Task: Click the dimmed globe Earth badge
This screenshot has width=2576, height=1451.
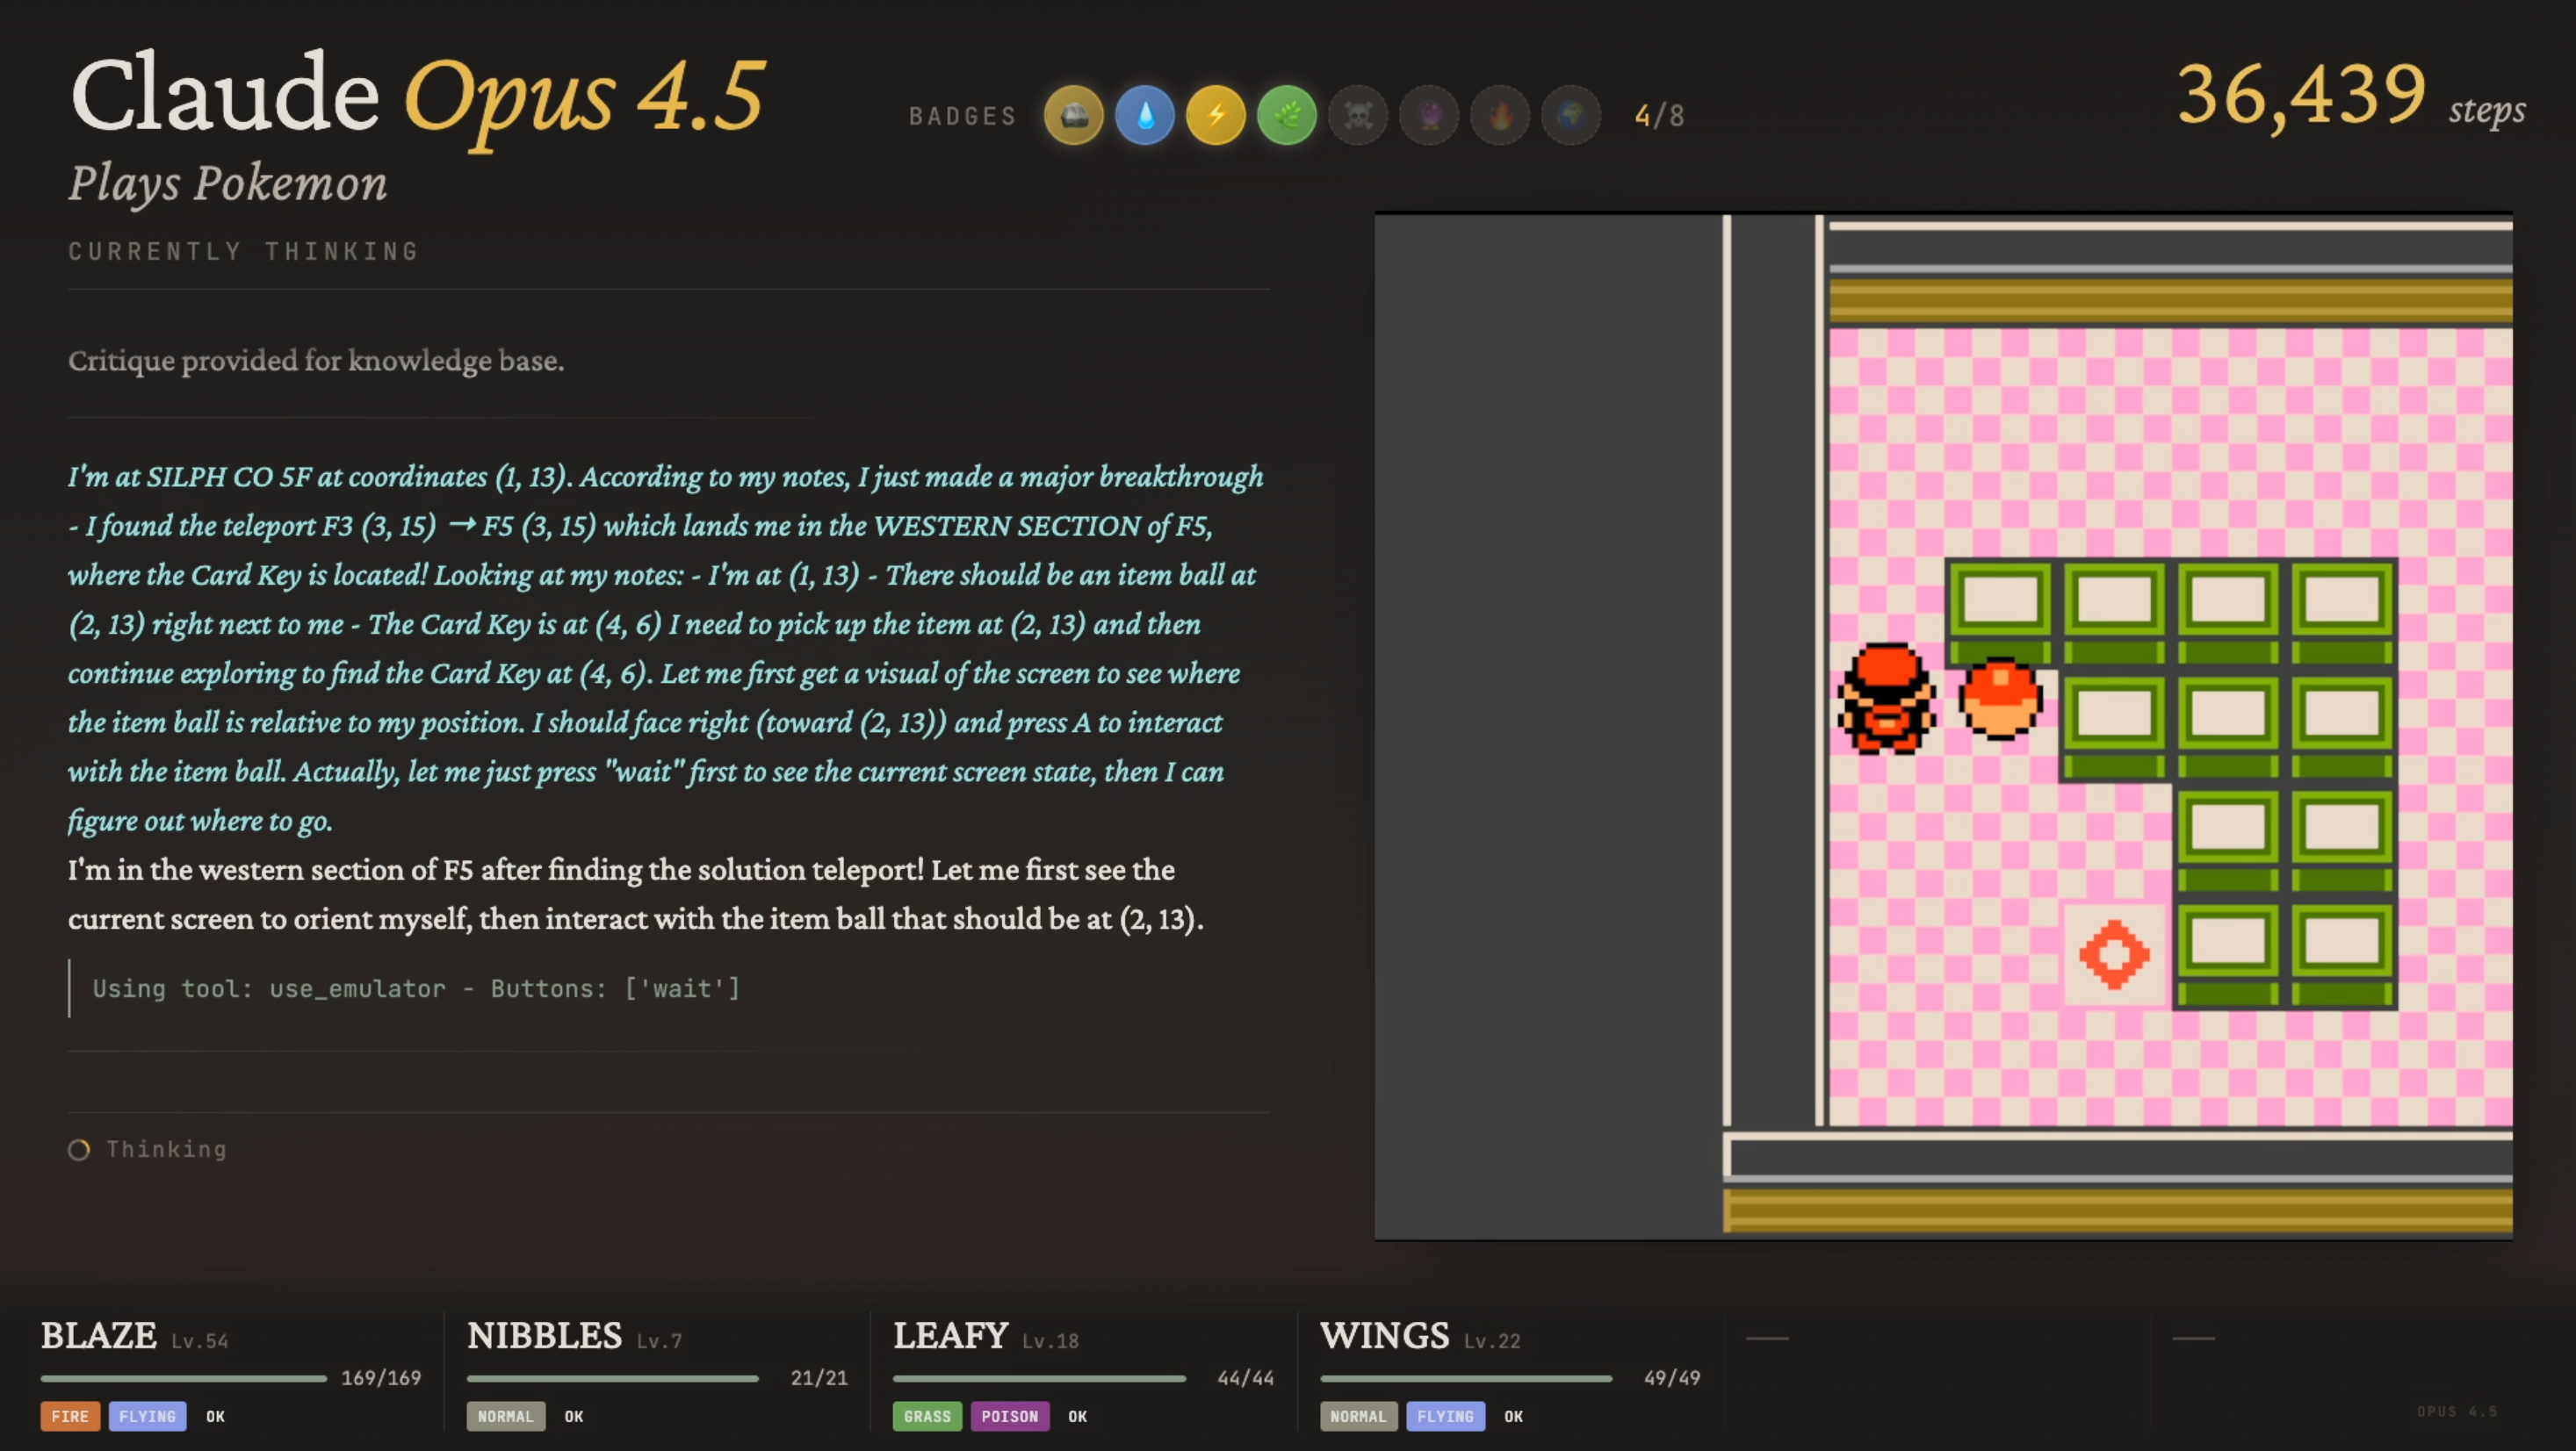Action: [x=1570, y=116]
